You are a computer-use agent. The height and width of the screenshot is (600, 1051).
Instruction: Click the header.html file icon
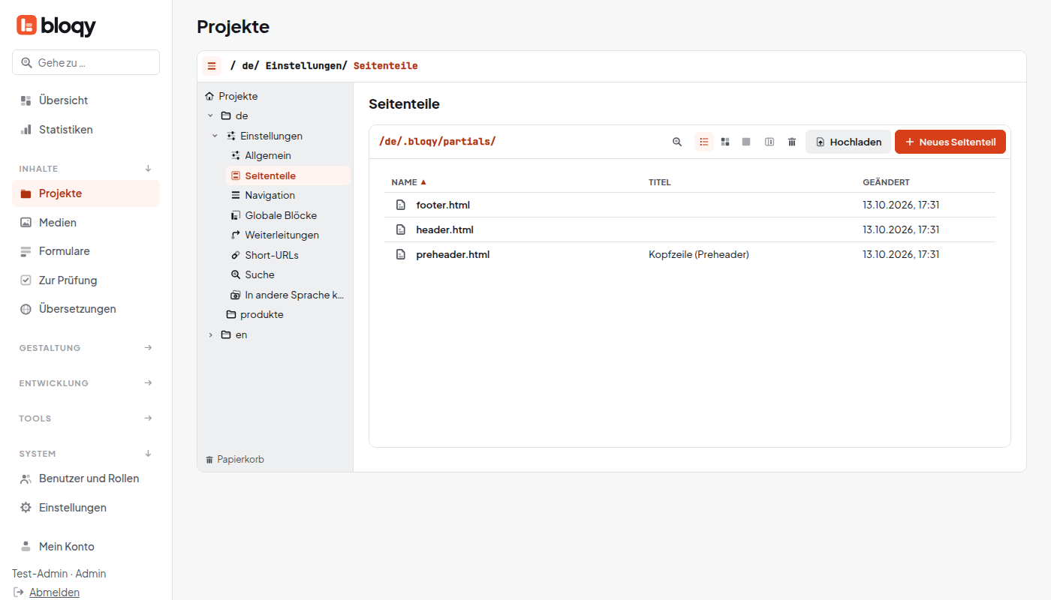point(401,229)
